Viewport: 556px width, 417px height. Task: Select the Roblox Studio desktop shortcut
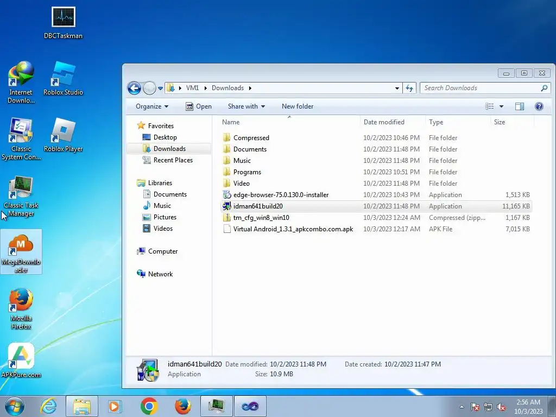click(x=63, y=79)
